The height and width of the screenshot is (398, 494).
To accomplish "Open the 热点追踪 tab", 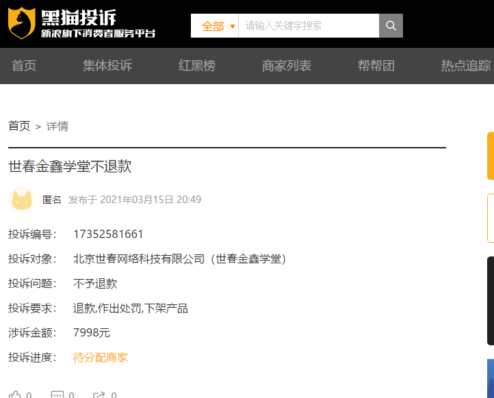I will pos(466,66).
